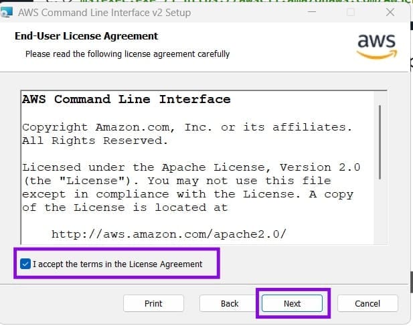Click the aws.amazon.com/apache2.0 URL in license
This screenshot has width=413, height=326.
(x=169, y=234)
